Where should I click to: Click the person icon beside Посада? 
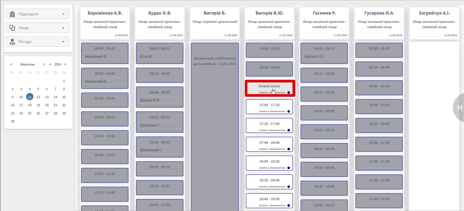12,42
